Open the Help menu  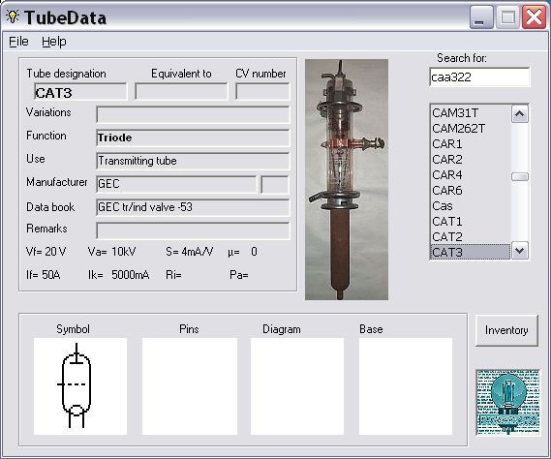coord(54,42)
